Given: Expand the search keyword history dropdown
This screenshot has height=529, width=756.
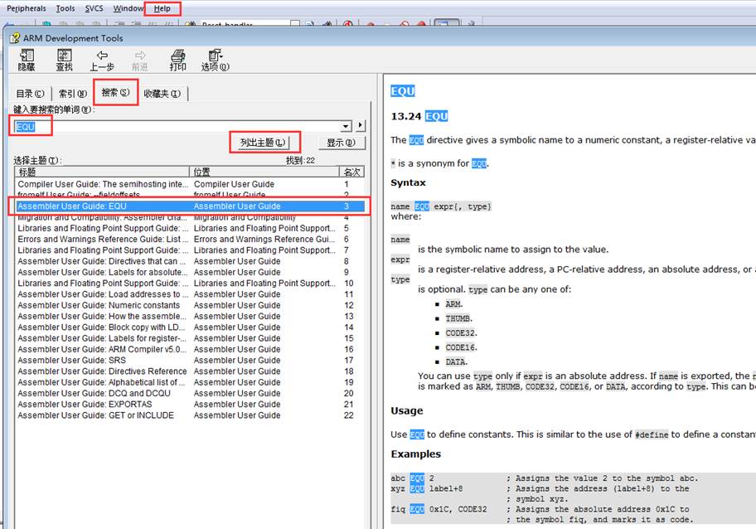Looking at the screenshot, I should click(x=346, y=126).
